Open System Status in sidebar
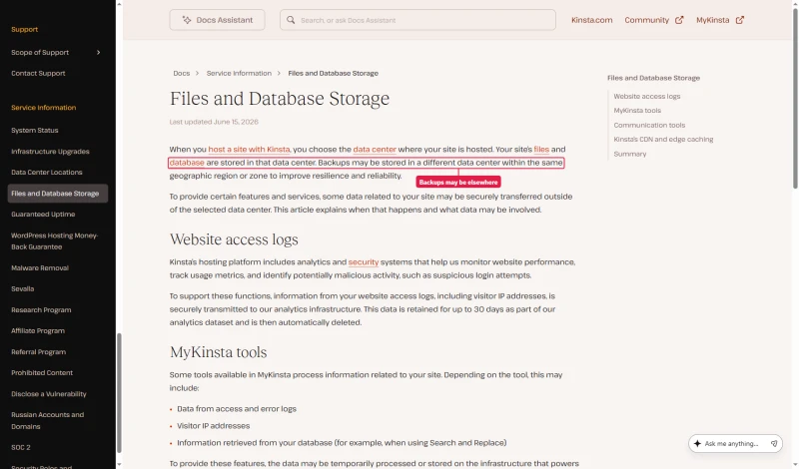The height and width of the screenshot is (469, 799). click(35, 131)
